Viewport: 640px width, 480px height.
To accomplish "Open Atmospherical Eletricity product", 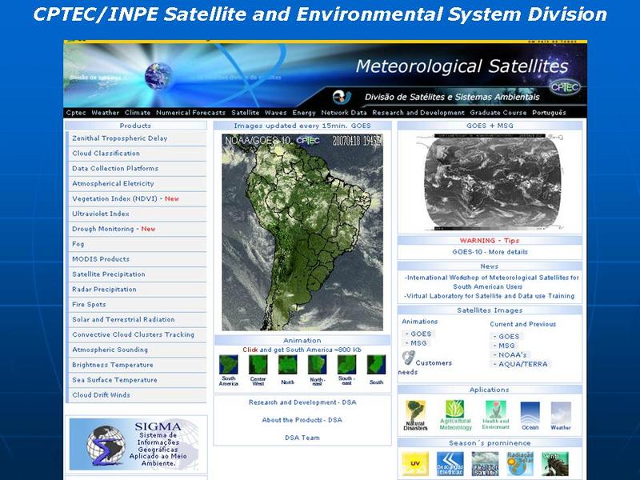I will coord(136,184).
